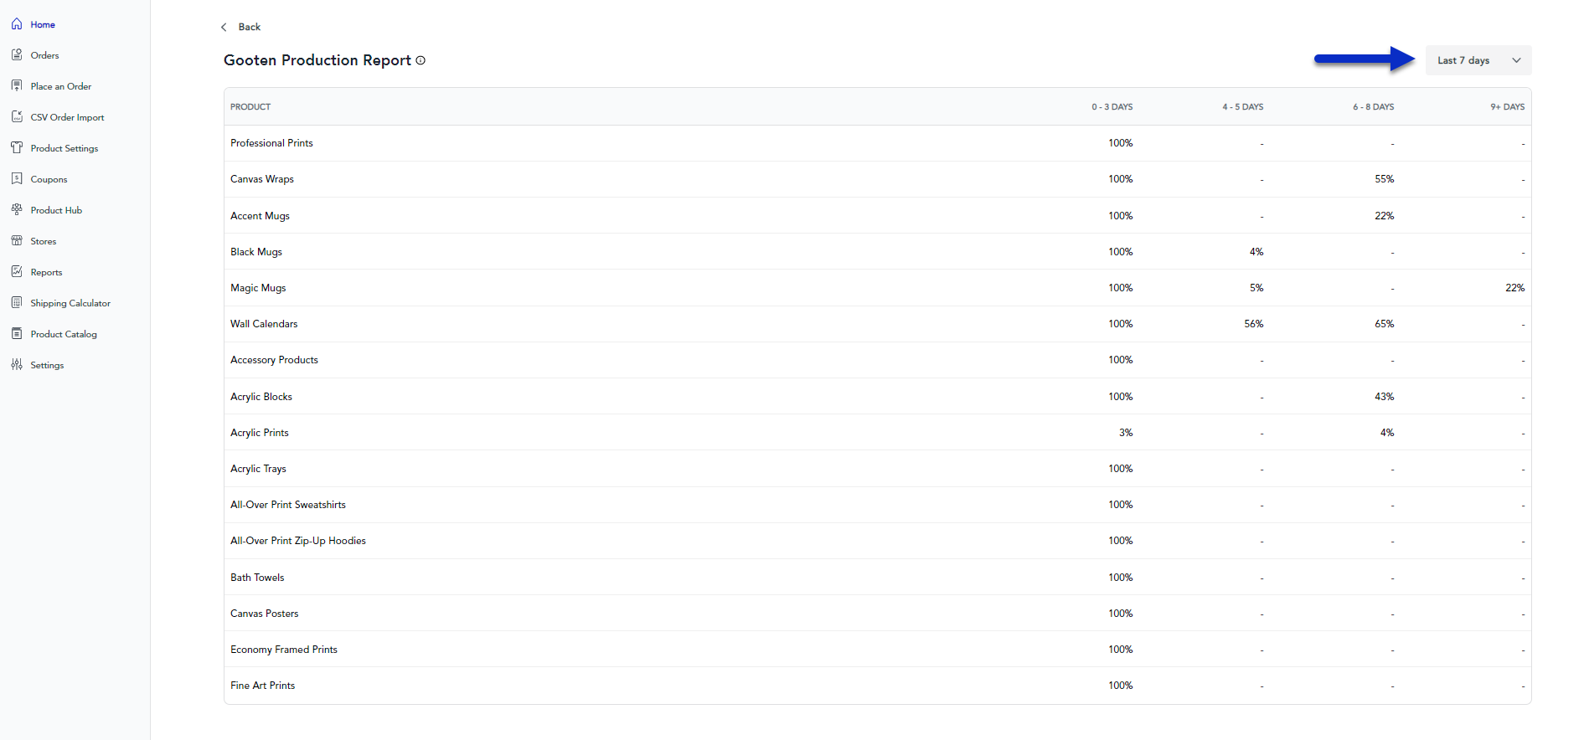The height and width of the screenshot is (740, 1584).
Task: Click the Coupons icon in sidebar
Action: coord(17,179)
